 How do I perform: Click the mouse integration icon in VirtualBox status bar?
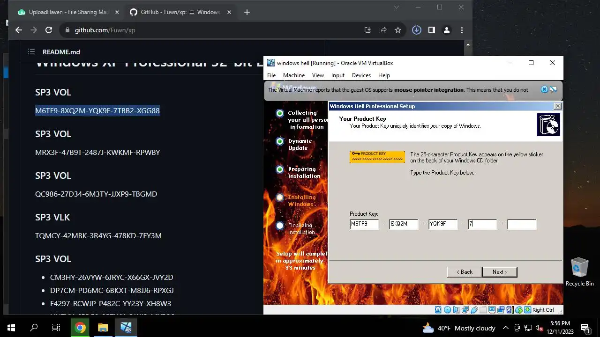click(x=519, y=310)
